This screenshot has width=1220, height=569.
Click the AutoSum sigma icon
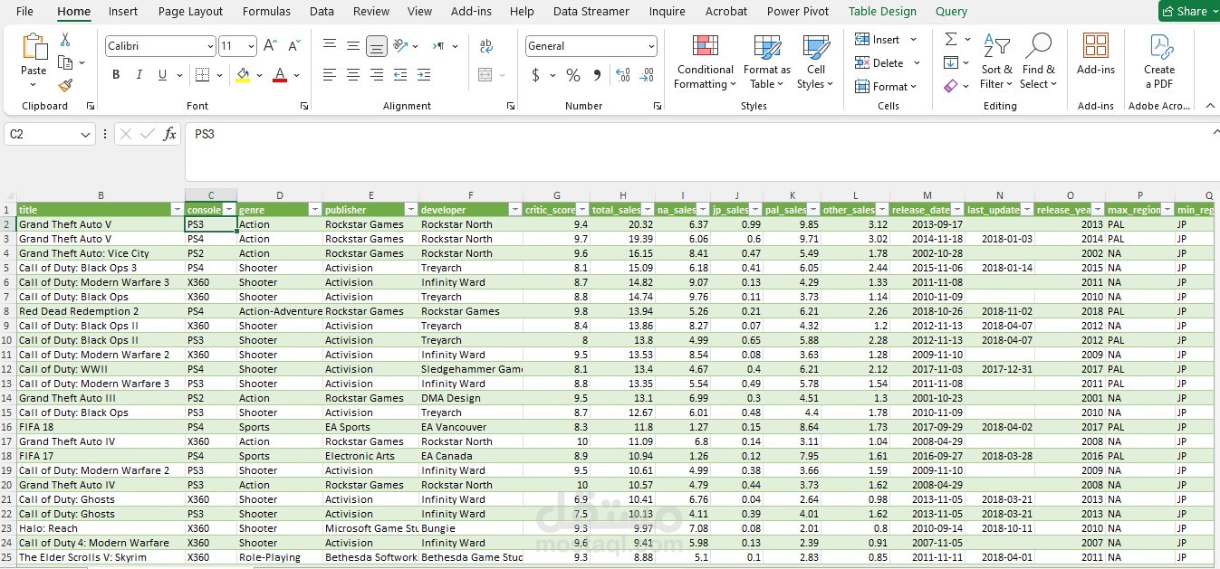tap(951, 40)
